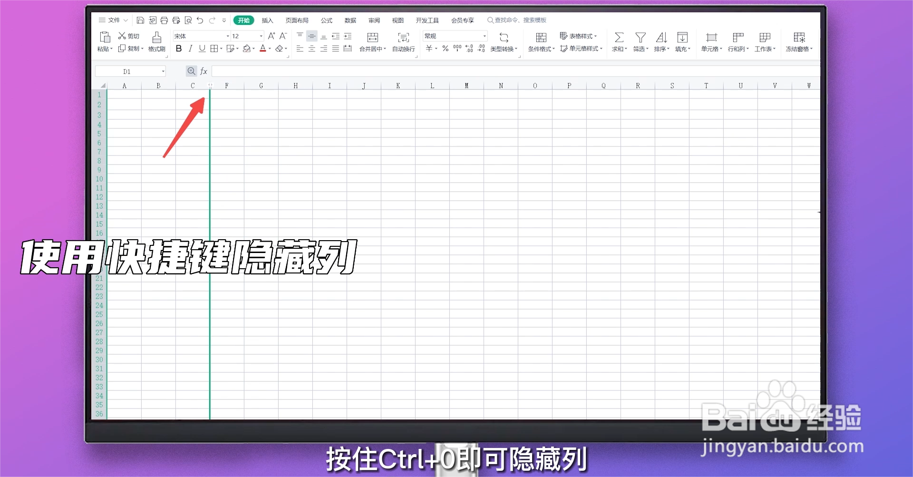This screenshot has width=913, height=477.
Task: Click the Sort (排序) icon
Action: [661, 38]
